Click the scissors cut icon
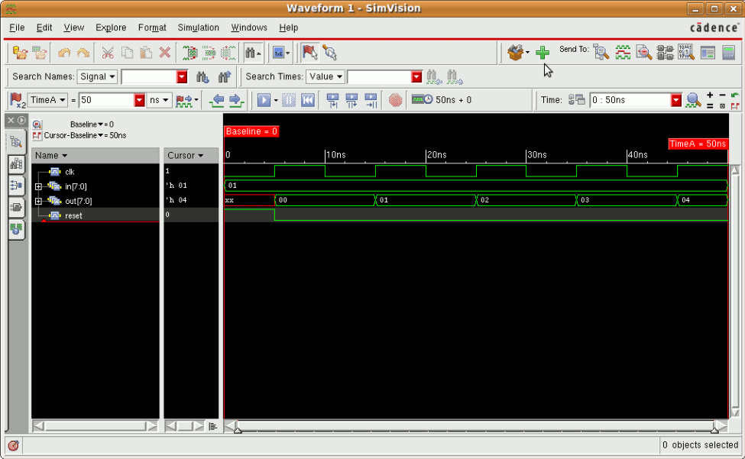The height and width of the screenshot is (459, 745). point(108,52)
